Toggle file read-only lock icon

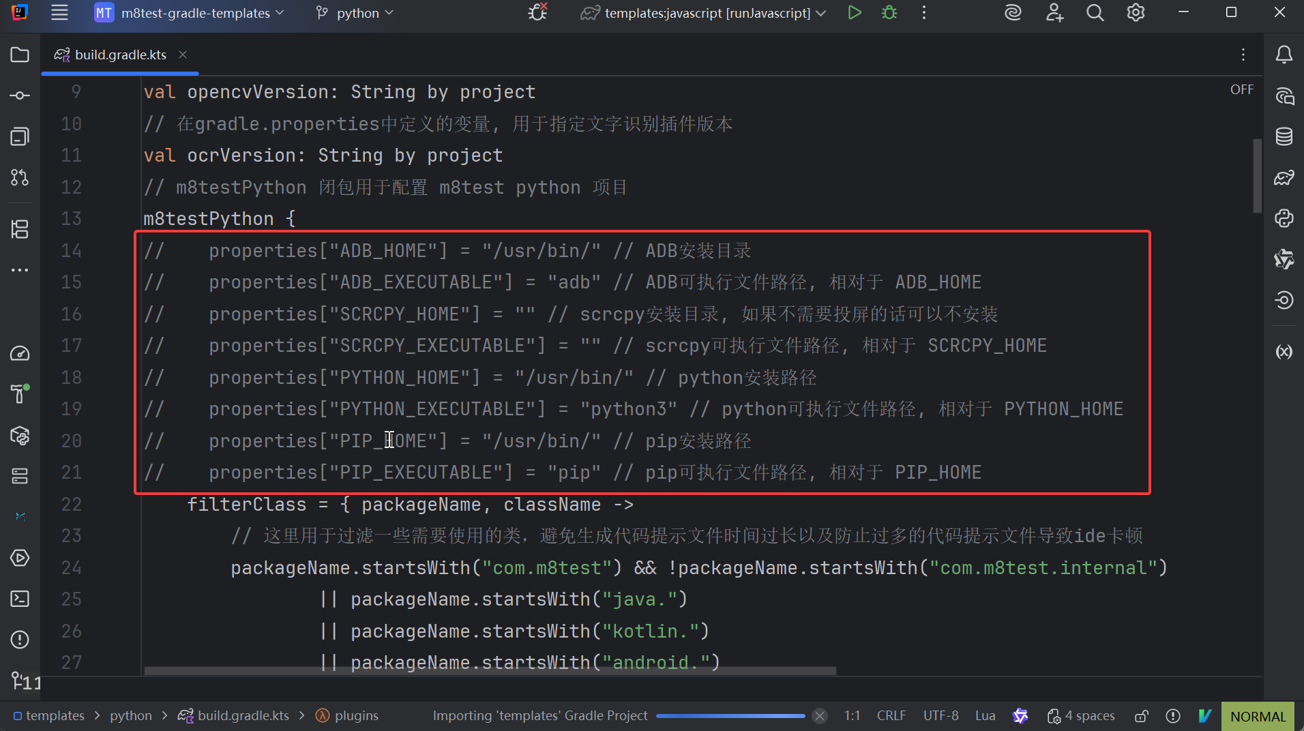[x=1141, y=716]
